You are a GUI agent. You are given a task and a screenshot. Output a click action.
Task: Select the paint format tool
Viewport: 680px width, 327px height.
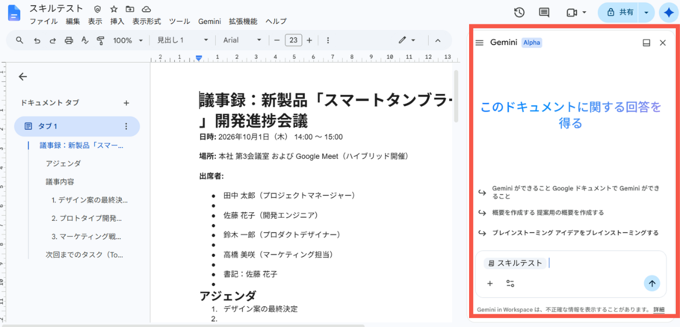click(100, 40)
